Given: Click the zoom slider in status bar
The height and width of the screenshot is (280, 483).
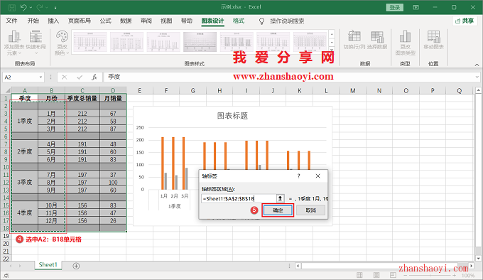Looking at the screenshot, I should coord(430,275).
